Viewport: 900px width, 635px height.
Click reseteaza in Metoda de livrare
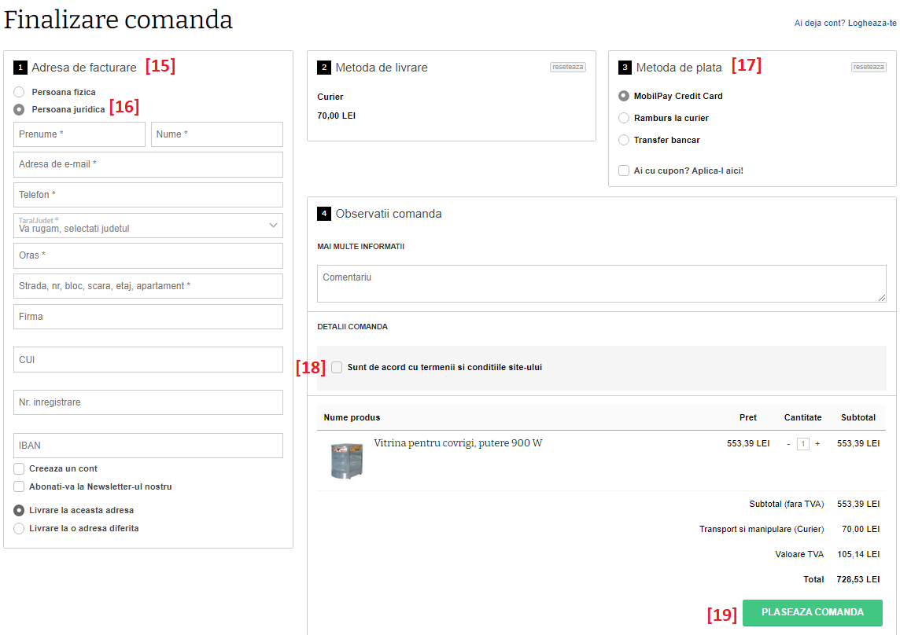[x=567, y=67]
